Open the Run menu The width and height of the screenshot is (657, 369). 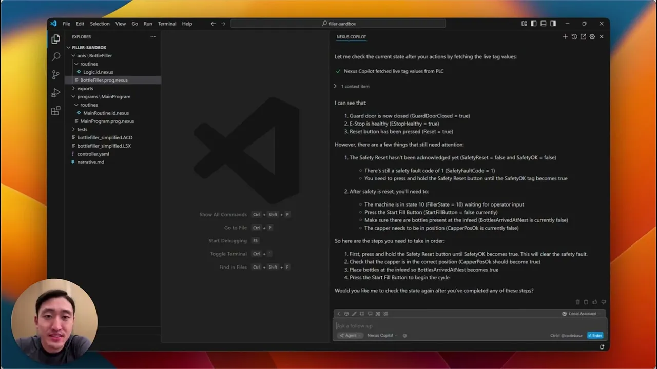(x=148, y=24)
